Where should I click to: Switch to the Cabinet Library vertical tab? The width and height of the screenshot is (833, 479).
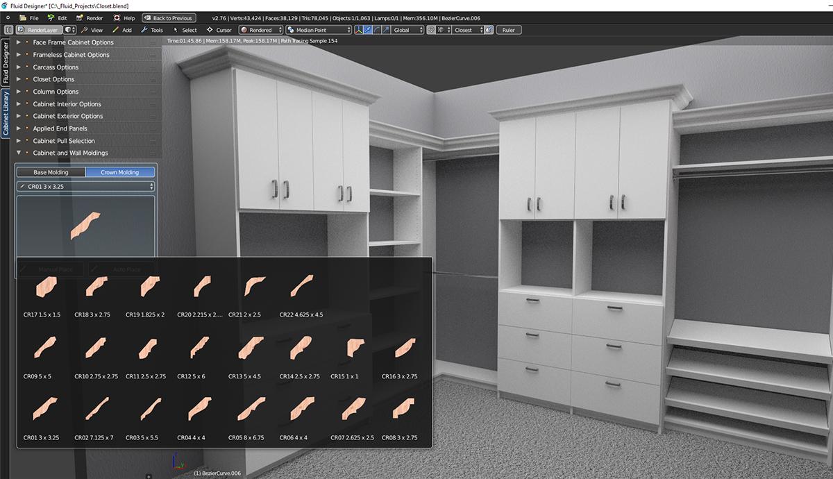(x=5, y=113)
